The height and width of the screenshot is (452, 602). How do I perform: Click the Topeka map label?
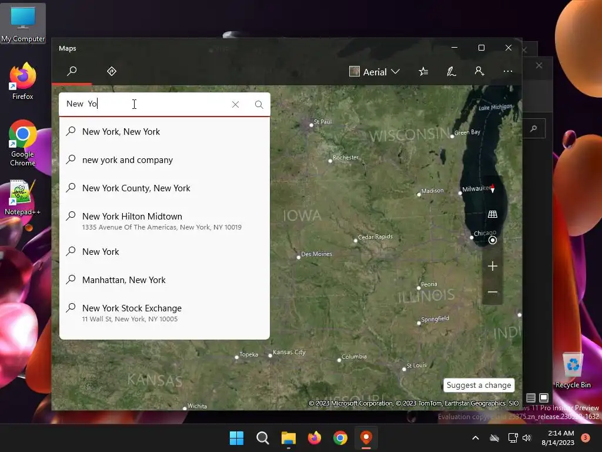pos(249,354)
